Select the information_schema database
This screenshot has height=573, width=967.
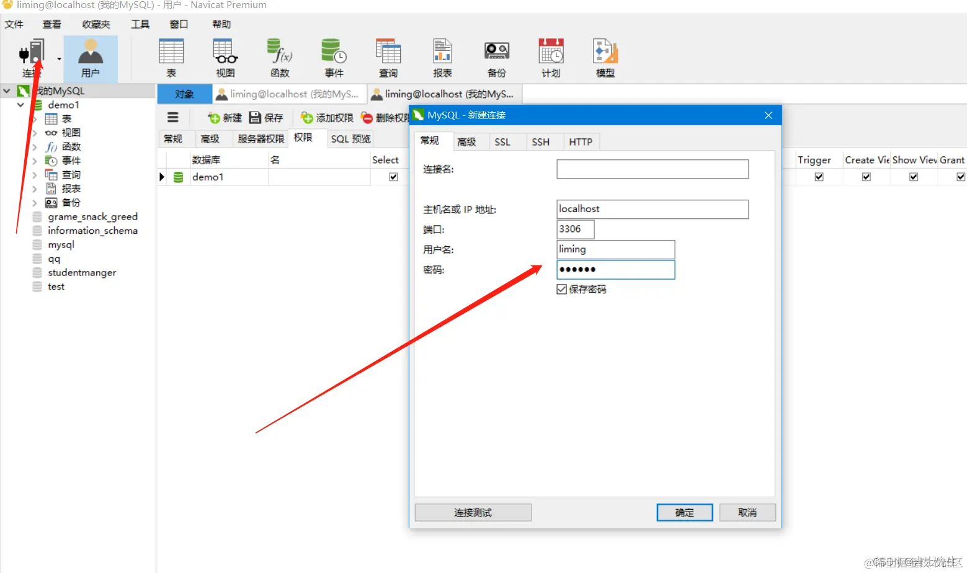point(86,231)
